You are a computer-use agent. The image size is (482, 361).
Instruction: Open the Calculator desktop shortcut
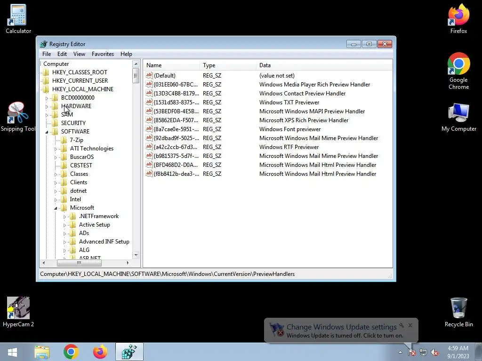tap(18, 19)
